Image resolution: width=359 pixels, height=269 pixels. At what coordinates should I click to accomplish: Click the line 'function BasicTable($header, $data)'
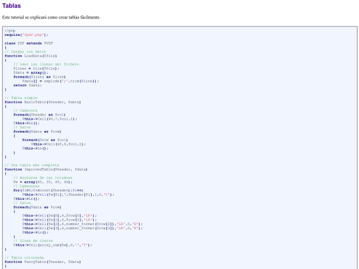click(43, 102)
